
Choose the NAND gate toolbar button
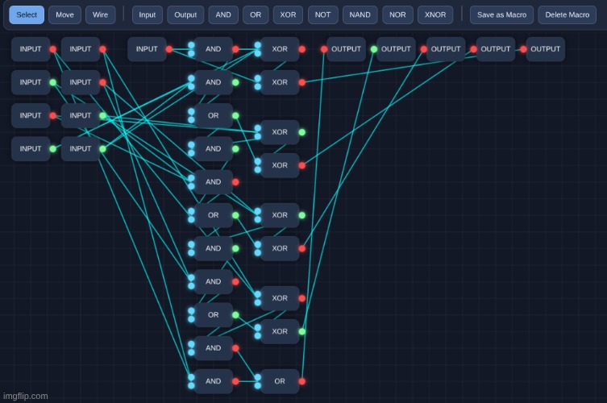(x=360, y=15)
